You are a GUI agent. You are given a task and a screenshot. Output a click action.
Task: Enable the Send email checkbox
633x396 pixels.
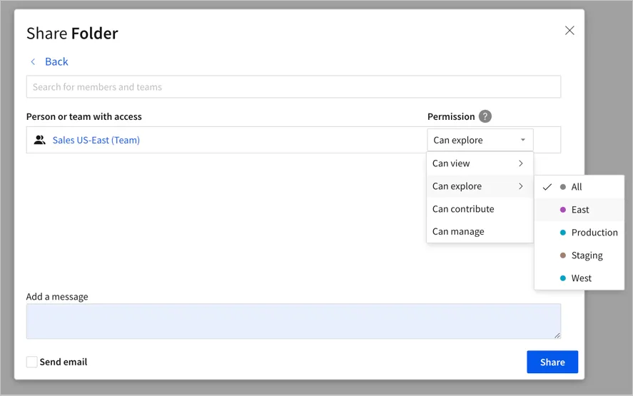32,362
